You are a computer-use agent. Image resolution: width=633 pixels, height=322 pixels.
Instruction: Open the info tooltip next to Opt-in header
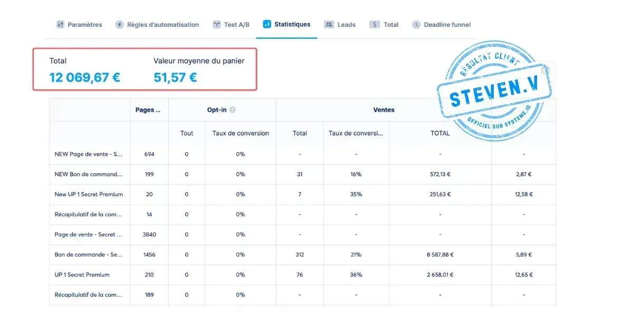233,109
